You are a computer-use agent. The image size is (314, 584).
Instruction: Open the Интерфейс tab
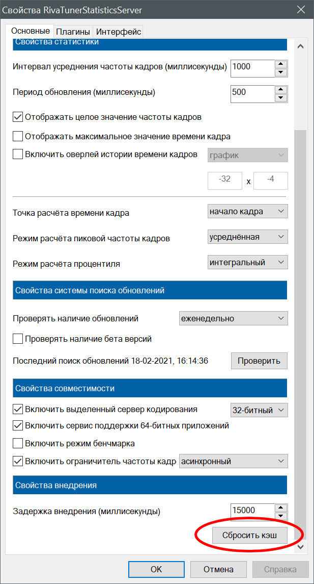tap(118, 32)
